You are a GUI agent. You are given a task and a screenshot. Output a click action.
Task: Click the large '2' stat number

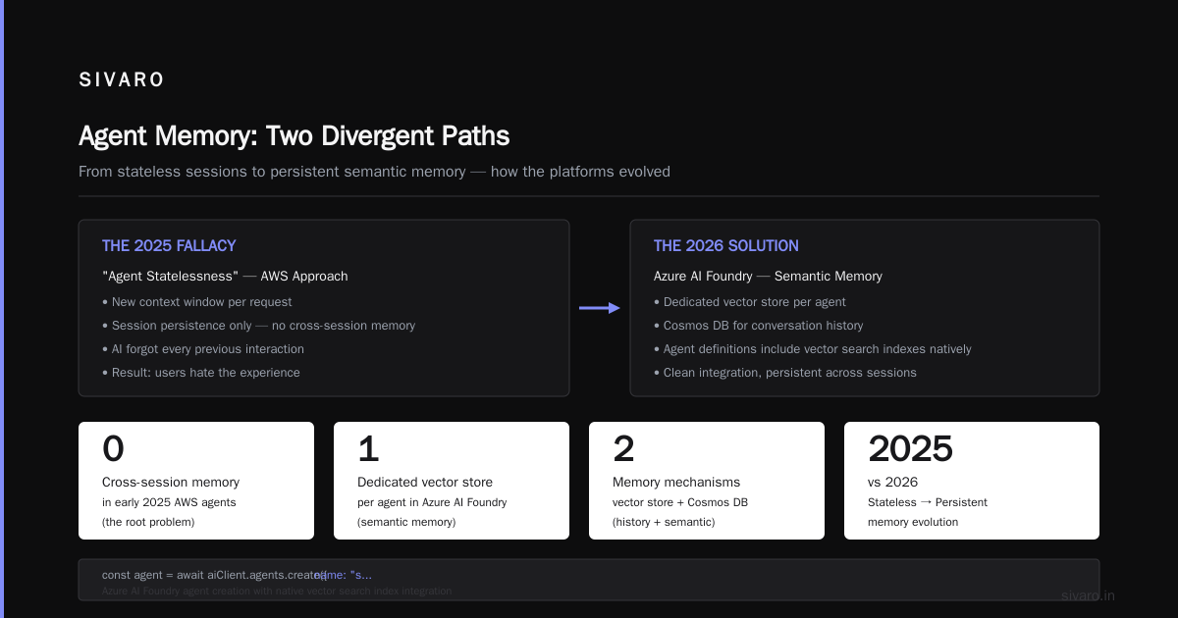tap(623, 448)
